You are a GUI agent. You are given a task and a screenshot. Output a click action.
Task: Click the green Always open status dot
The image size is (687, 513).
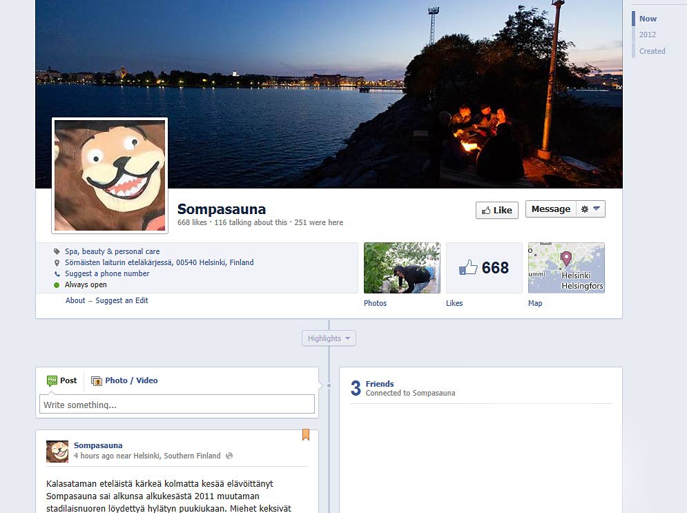[x=57, y=285]
